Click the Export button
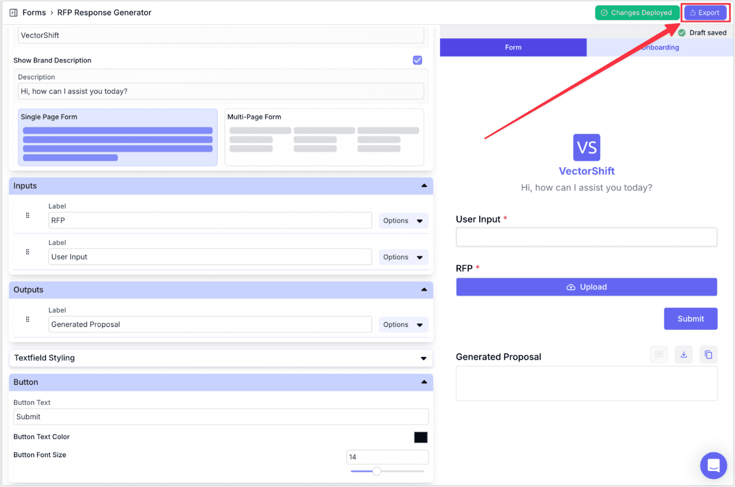The image size is (735, 487). tap(705, 13)
